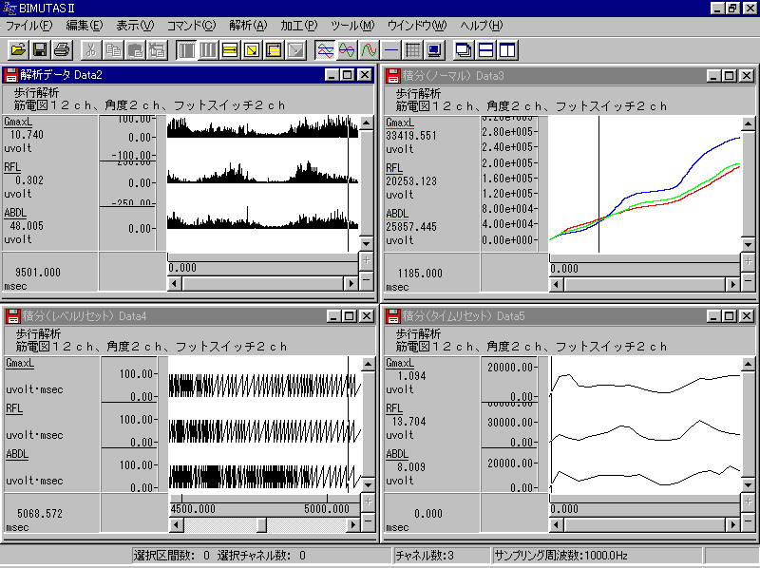Viewport: 760px width, 568px height.
Task: Click the tile windows vertically icon
Action: click(507, 49)
